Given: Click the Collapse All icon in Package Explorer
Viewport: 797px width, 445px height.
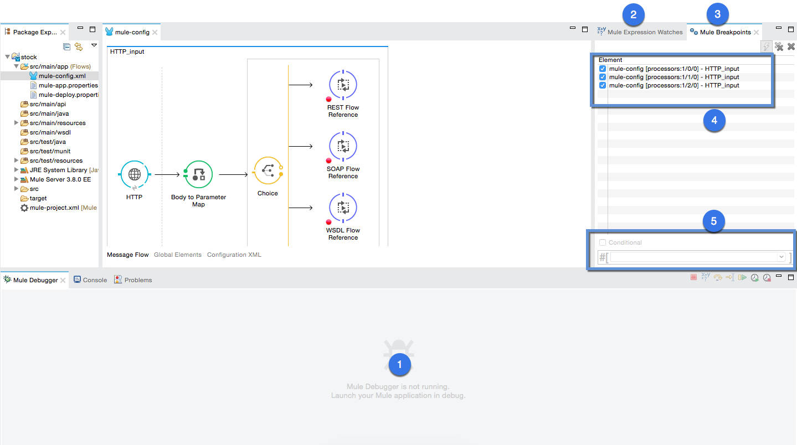Looking at the screenshot, I should (x=66, y=46).
